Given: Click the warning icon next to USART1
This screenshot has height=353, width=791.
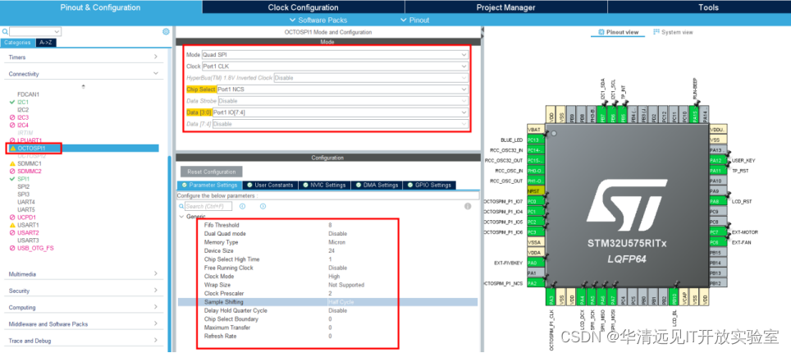Looking at the screenshot, I should coord(12,225).
